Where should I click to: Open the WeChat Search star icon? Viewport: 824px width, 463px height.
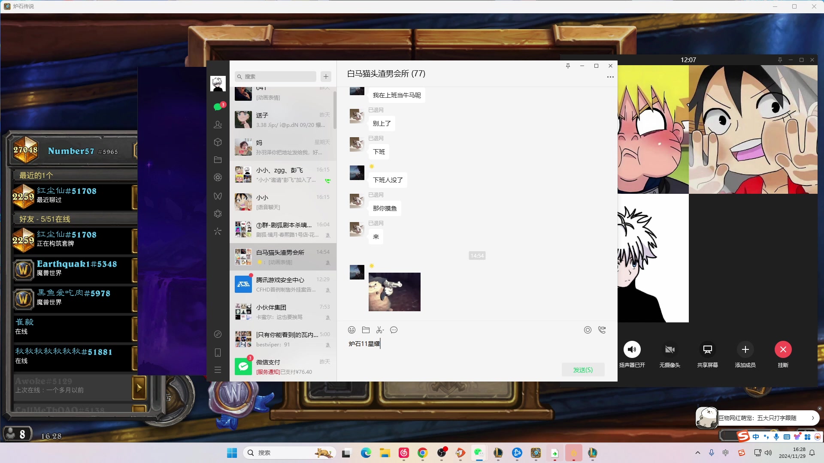coord(218,231)
